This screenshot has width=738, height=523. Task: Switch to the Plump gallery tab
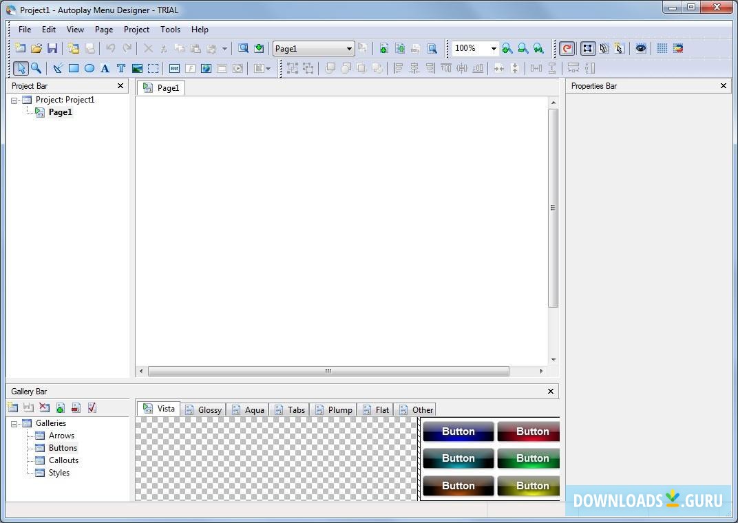pyautogui.click(x=334, y=409)
